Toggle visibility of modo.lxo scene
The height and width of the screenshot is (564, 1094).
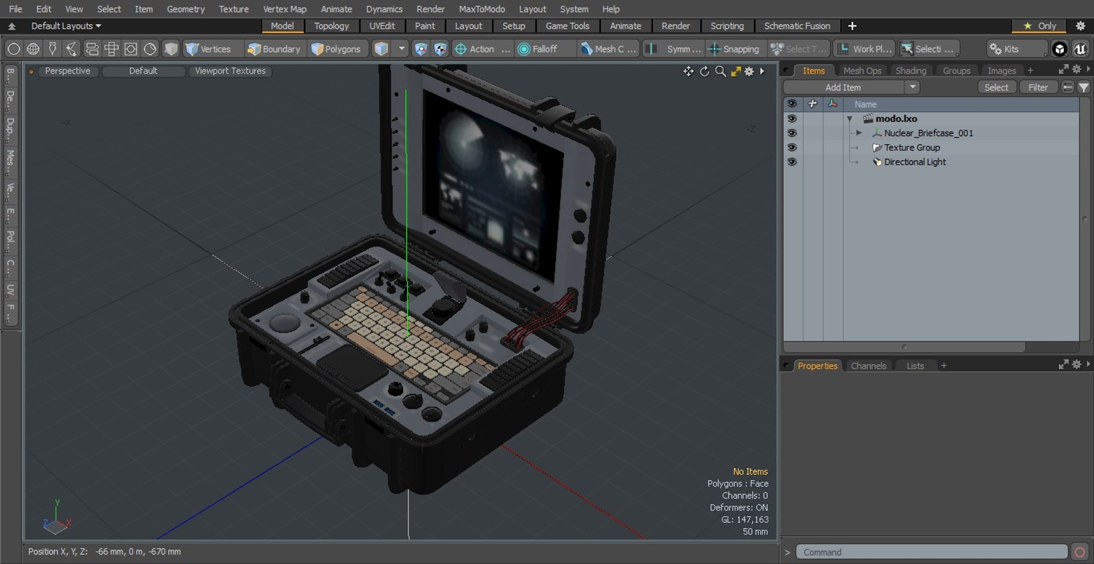click(x=792, y=118)
